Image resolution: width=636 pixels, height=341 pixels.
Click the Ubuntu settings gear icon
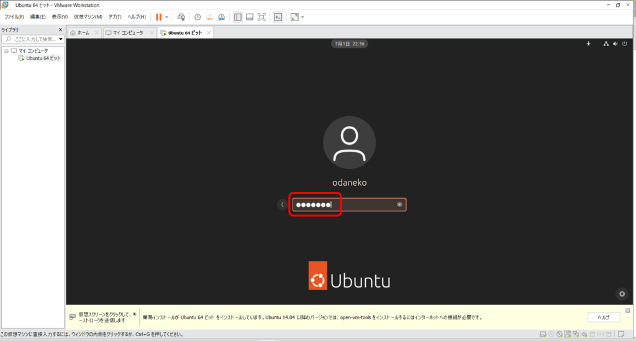622,294
